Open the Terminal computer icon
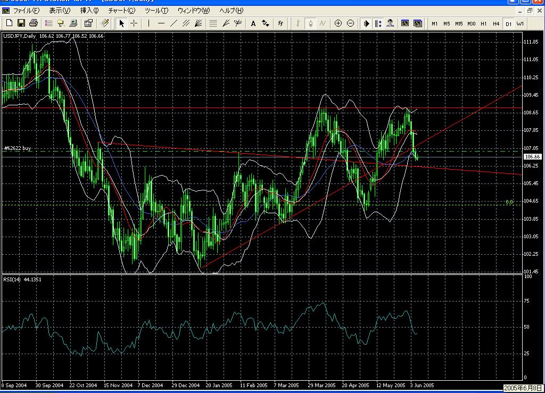The height and width of the screenshot is (393, 545). tap(73, 23)
